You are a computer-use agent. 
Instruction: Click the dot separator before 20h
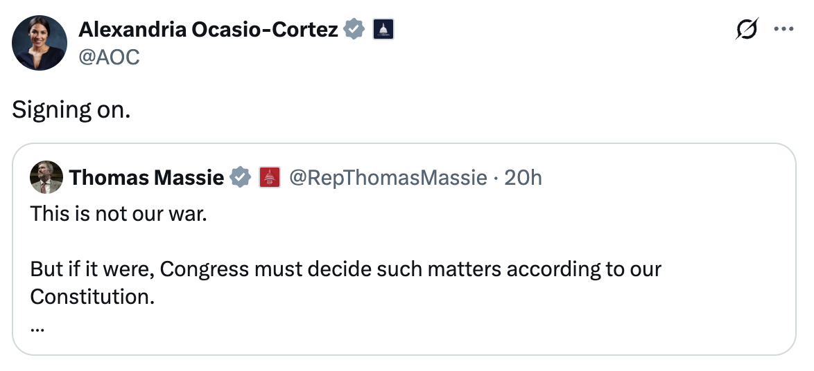(x=496, y=178)
